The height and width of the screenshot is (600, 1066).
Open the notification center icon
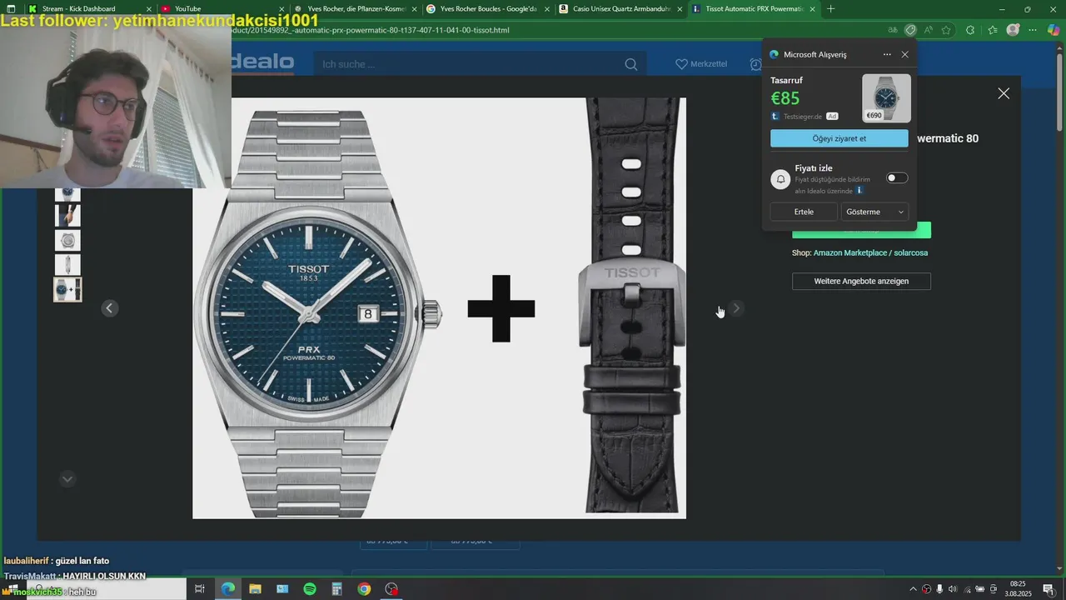[x=1049, y=589]
